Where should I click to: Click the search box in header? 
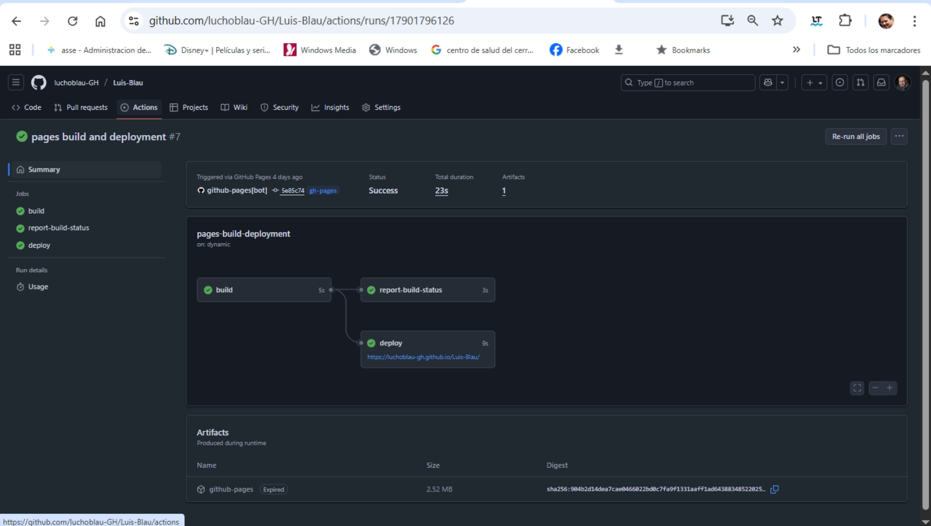[x=688, y=82]
